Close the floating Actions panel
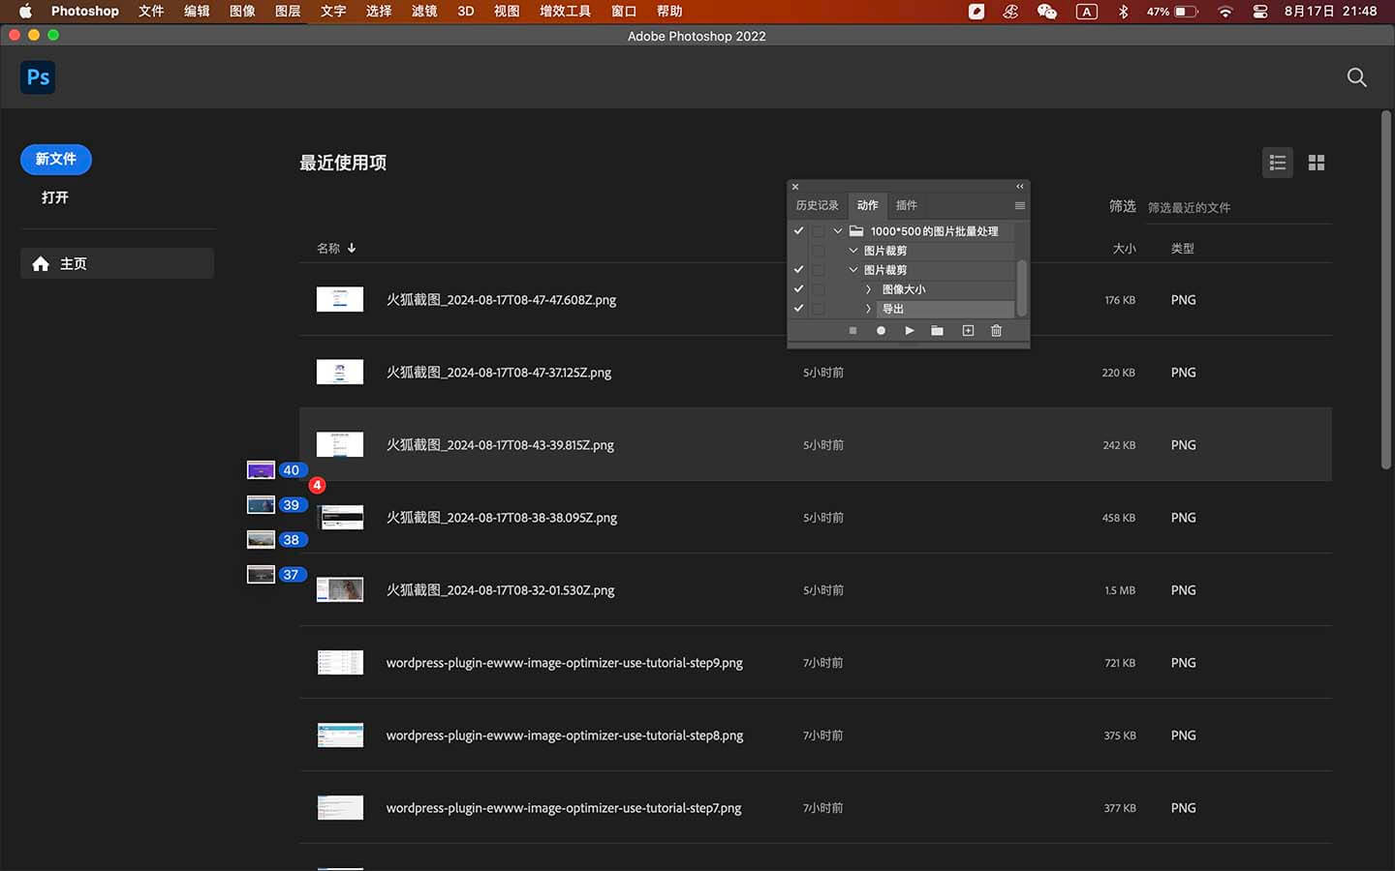This screenshot has height=871, width=1395. tap(795, 186)
